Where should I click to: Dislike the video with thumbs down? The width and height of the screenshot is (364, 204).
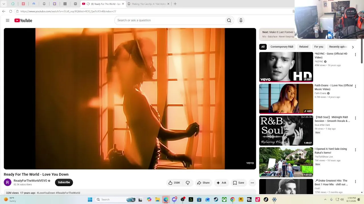188,183
